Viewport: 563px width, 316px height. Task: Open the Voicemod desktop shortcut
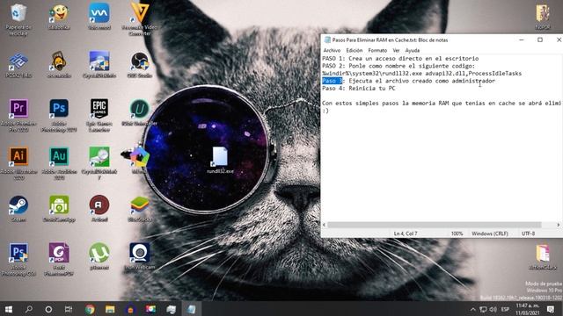99,17
